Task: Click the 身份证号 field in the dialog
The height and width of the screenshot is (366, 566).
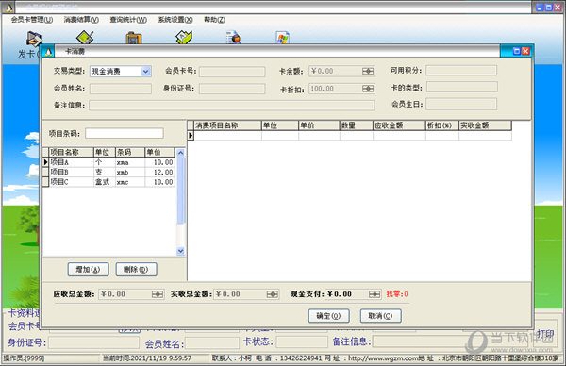Action: coord(232,89)
